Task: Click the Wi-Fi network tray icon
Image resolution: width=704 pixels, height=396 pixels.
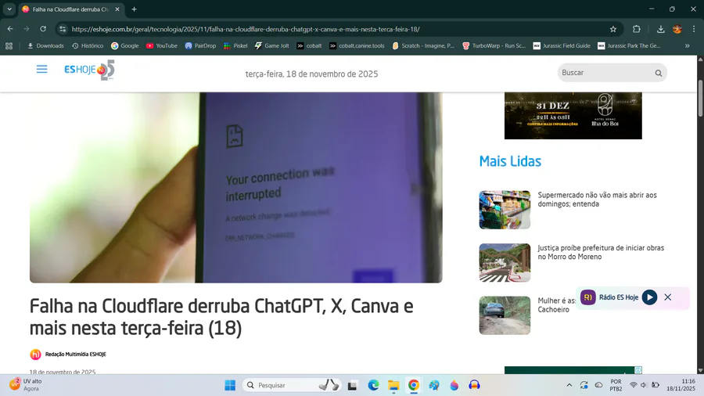Action: (633, 385)
